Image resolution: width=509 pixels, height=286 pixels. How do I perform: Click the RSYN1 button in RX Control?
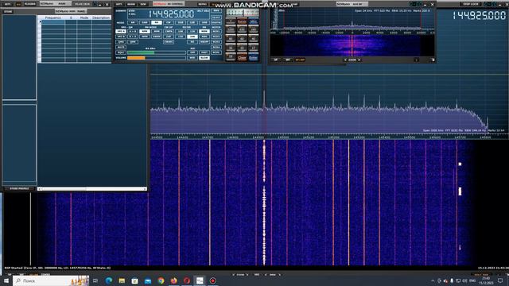[203, 4]
